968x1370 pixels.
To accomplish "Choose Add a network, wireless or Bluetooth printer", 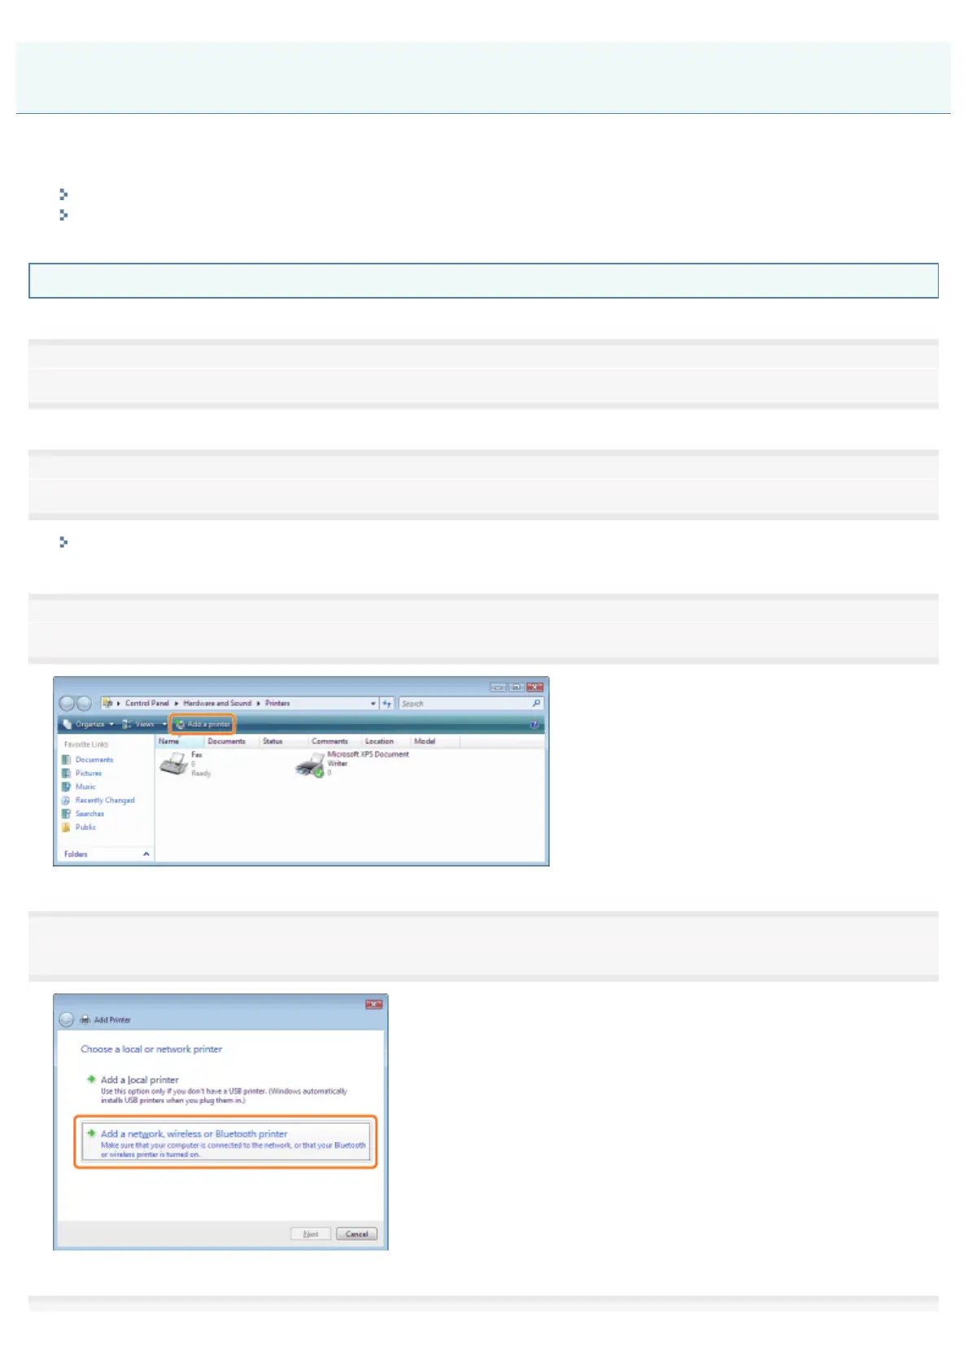I will pyautogui.click(x=225, y=1142).
